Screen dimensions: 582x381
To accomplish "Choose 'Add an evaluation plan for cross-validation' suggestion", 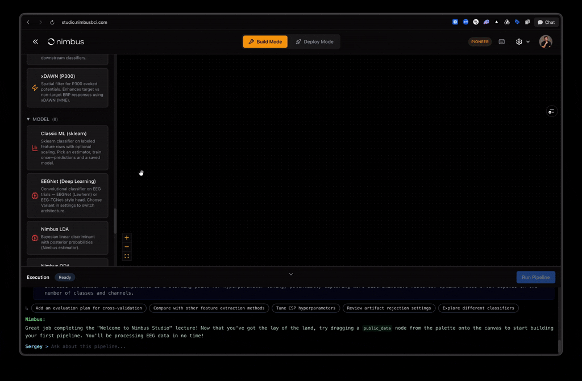I will pyautogui.click(x=89, y=308).
